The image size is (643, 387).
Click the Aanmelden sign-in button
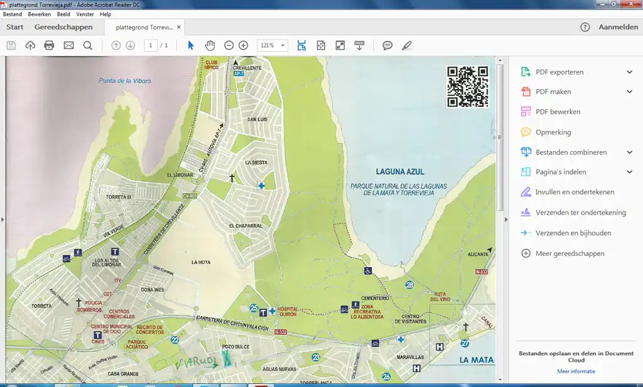click(618, 27)
